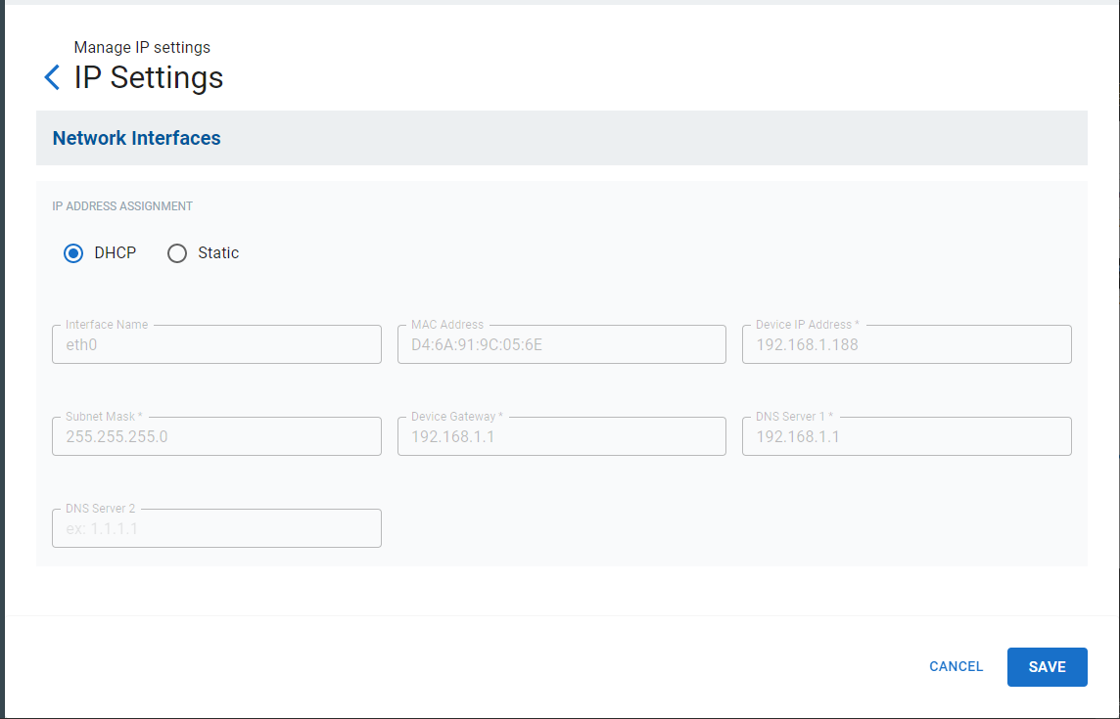The width and height of the screenshot is (1120, 719).
Task: Focus the empty DNS Server 2 field
Action: 216,529
